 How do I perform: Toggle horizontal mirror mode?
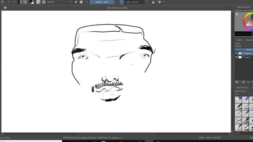point(153,2)
